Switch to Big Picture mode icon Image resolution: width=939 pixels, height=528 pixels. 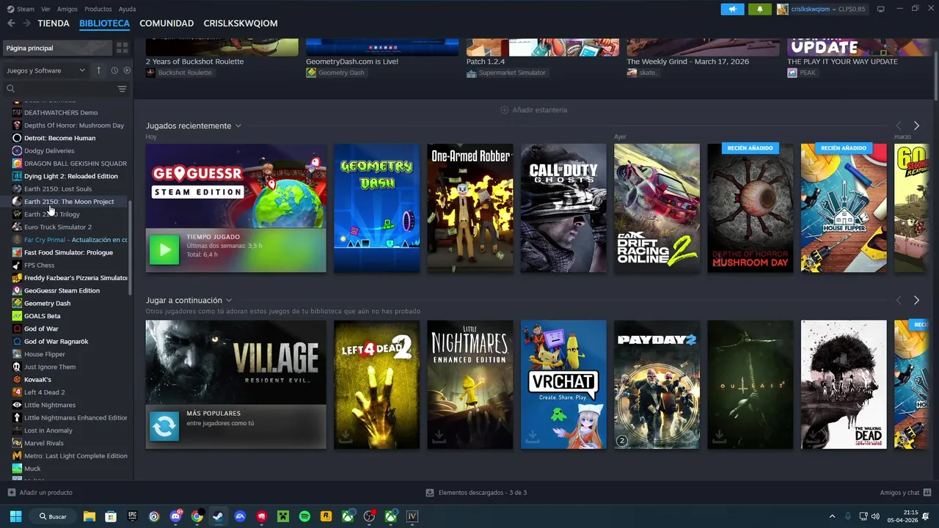(x=880, y=9)
